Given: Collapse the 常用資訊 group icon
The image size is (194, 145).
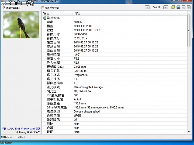Looking at the screenshot, I should click(x=44, y=18).
